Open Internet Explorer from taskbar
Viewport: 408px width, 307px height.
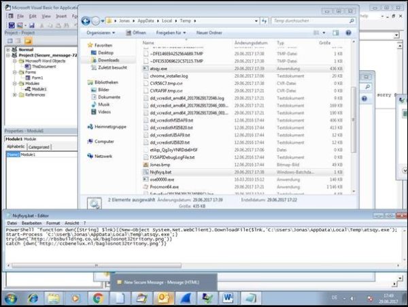click(33, 298)
